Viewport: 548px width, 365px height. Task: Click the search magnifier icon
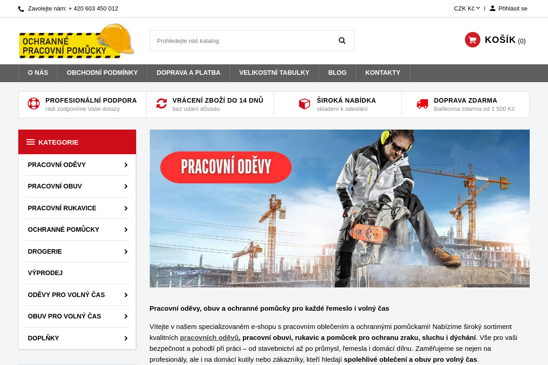(342, 41)
